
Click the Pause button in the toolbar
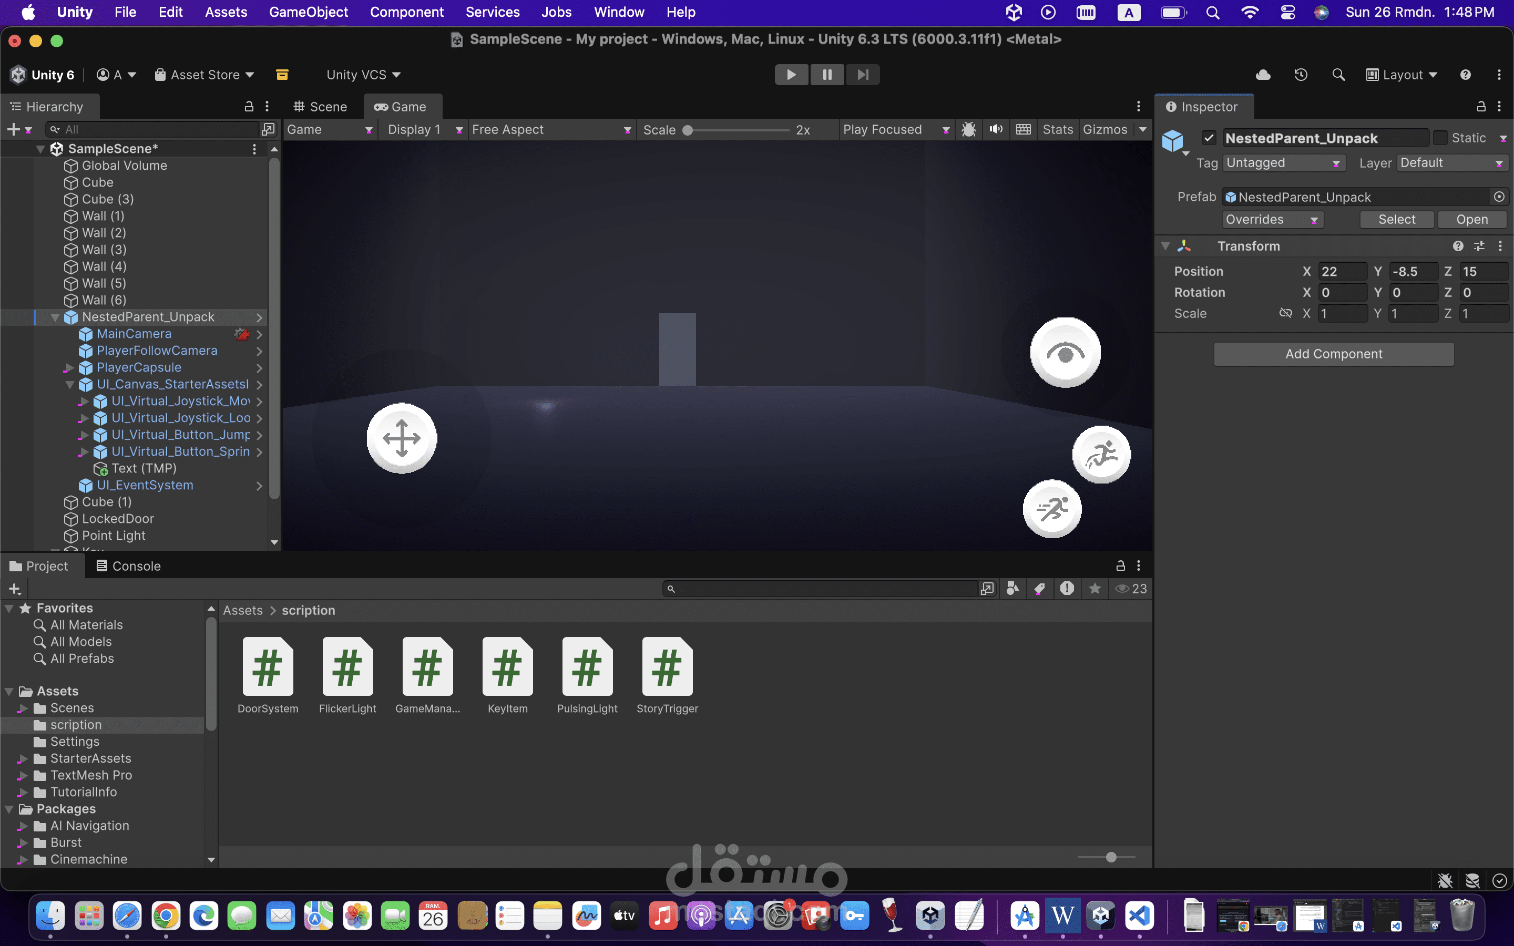click(827, 75)
